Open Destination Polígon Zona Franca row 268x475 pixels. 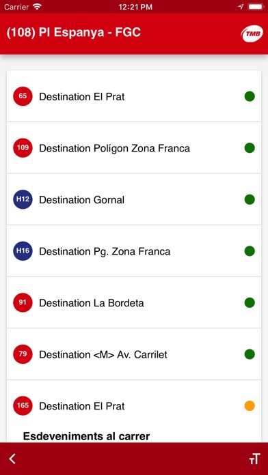click(134, 148)
